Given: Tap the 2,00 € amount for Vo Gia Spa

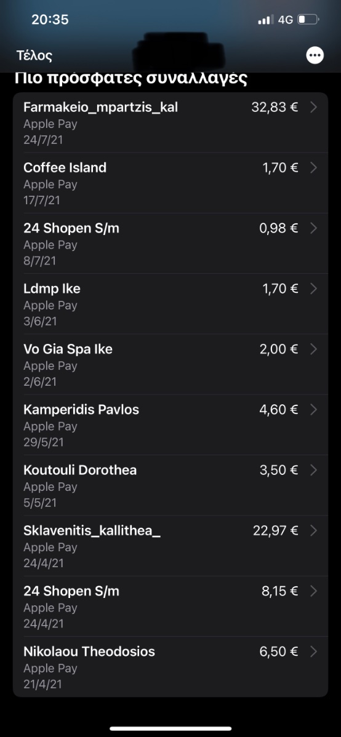Looking at the screenshot, I should point(278,349).
